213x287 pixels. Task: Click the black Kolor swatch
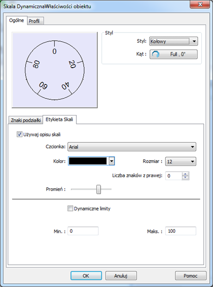88,161
